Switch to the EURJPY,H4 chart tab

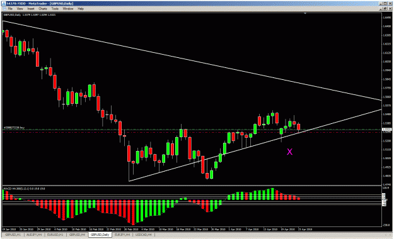tap(122, 235)
